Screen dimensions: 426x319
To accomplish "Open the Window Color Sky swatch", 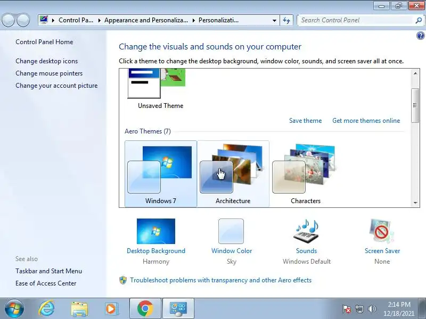I will click(231, 231).
